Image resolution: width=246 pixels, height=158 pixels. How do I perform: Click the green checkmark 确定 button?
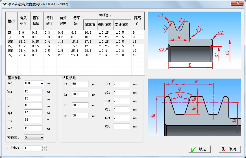click(200, 149)
